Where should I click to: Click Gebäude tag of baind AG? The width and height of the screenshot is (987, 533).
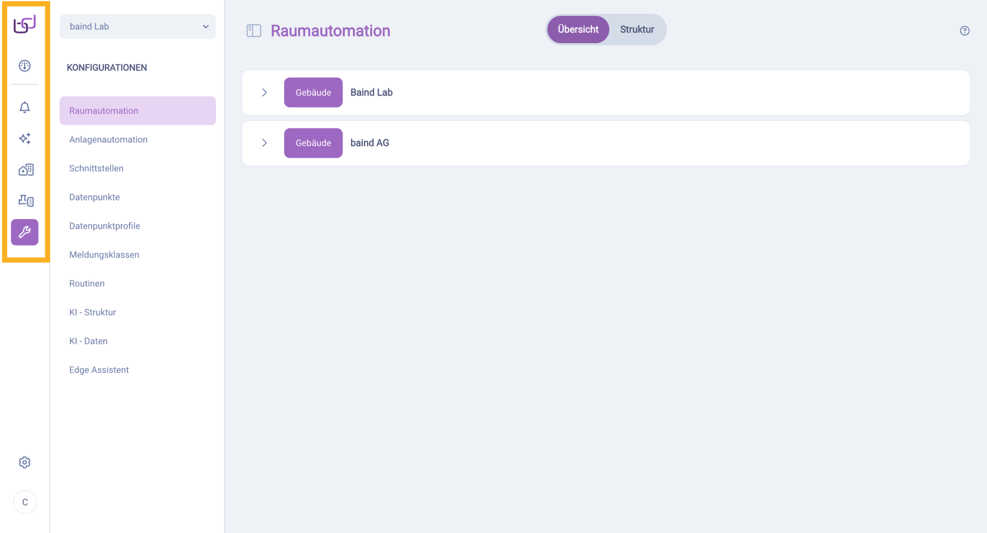pyautogui.click(x=313, y=143)
